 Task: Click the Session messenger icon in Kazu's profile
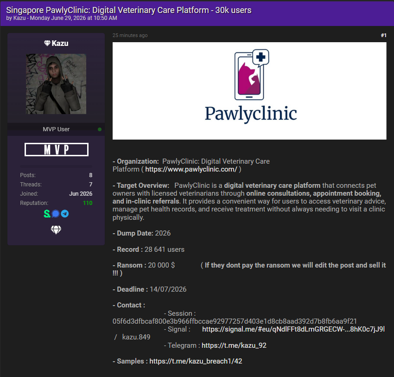click(x=47, y=214)
